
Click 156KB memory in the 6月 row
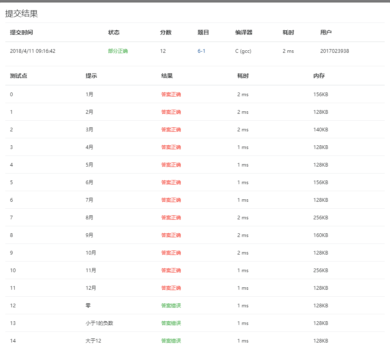click(321, 183)
